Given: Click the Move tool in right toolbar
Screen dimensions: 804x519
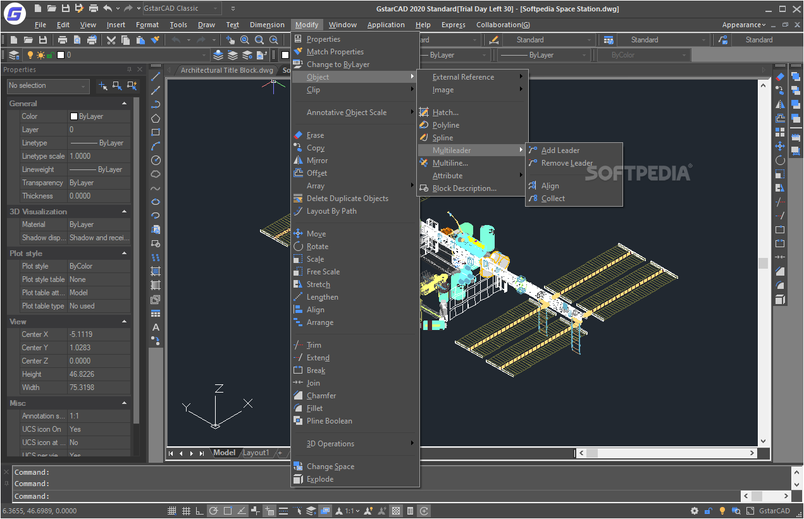Looking at the screenshot, I should tap(780, 146).
